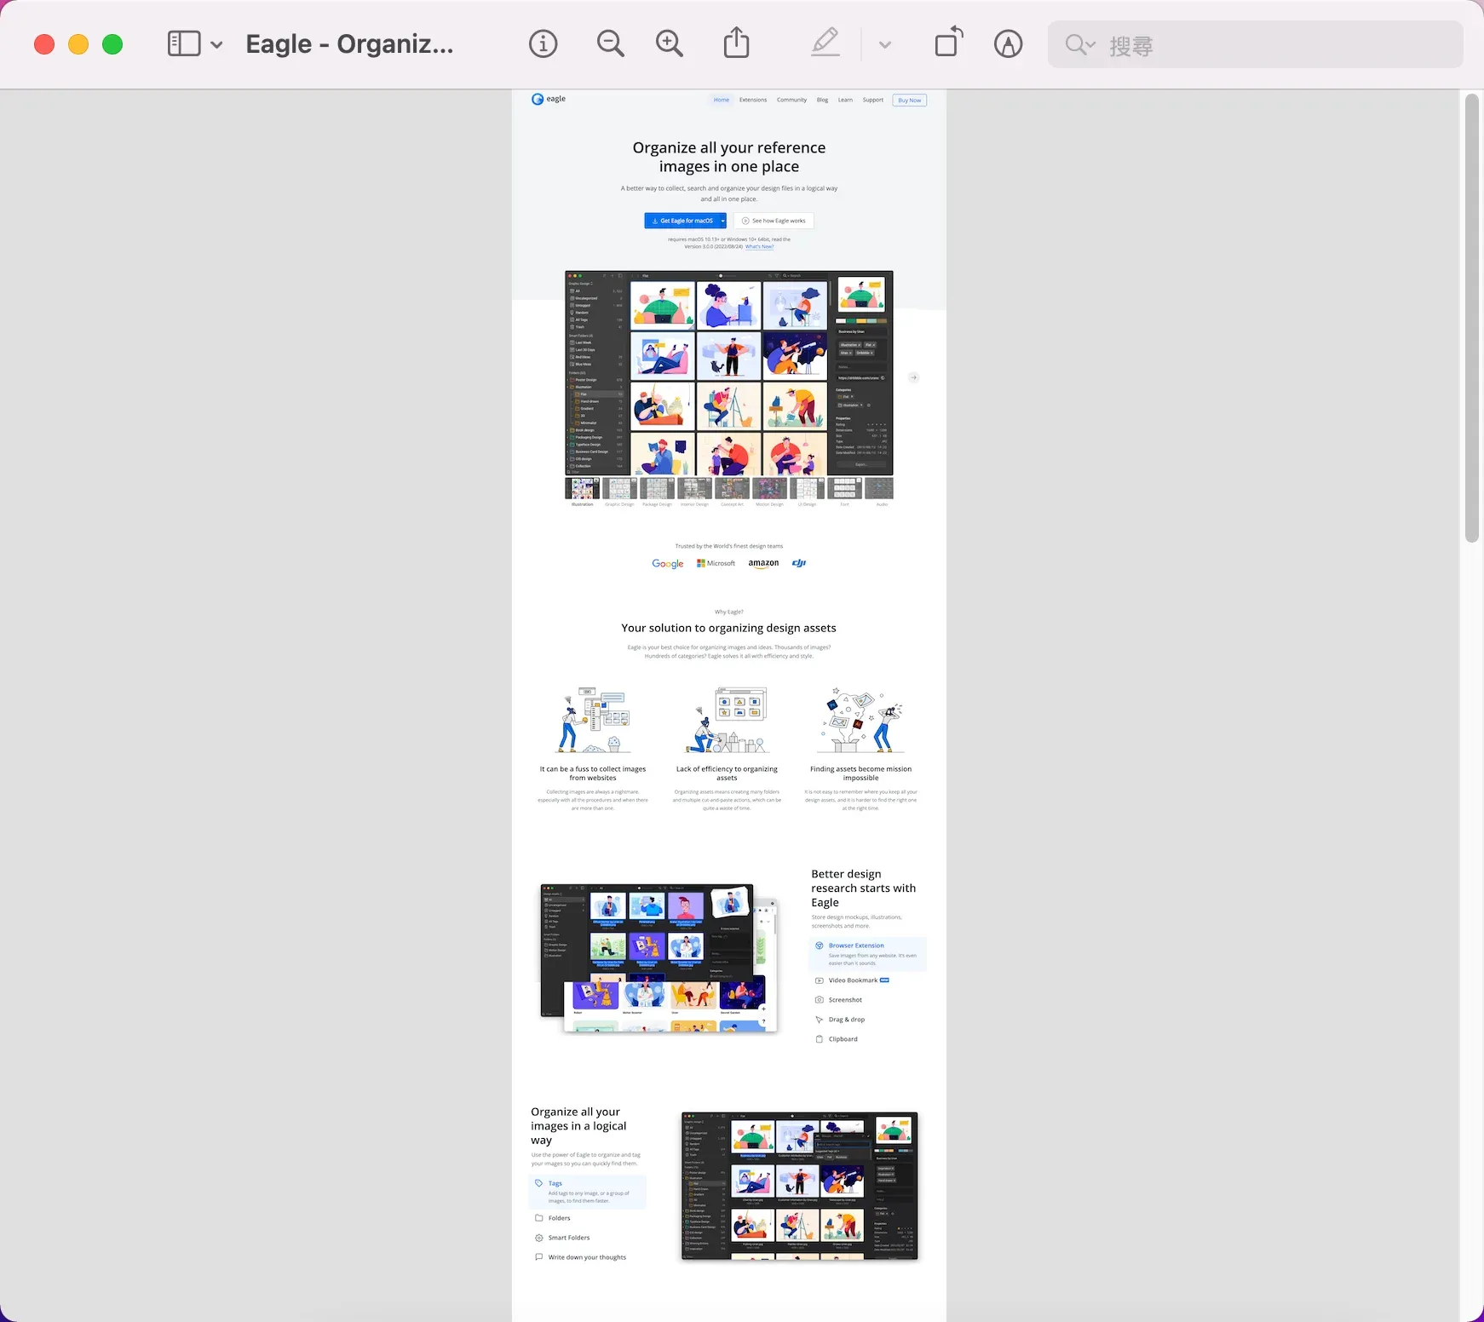1484x1322 pixels.
Task: Click the window title Eagle - Organiz...
Action: (349, 44)
